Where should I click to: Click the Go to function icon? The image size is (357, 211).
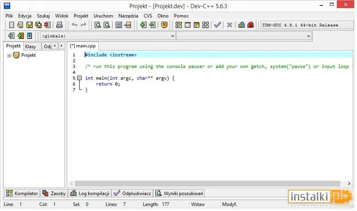click(x=119, y=25)
